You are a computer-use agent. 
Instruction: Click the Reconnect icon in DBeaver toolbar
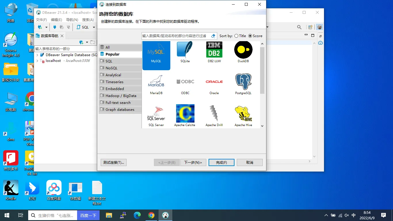pos(61,27)
